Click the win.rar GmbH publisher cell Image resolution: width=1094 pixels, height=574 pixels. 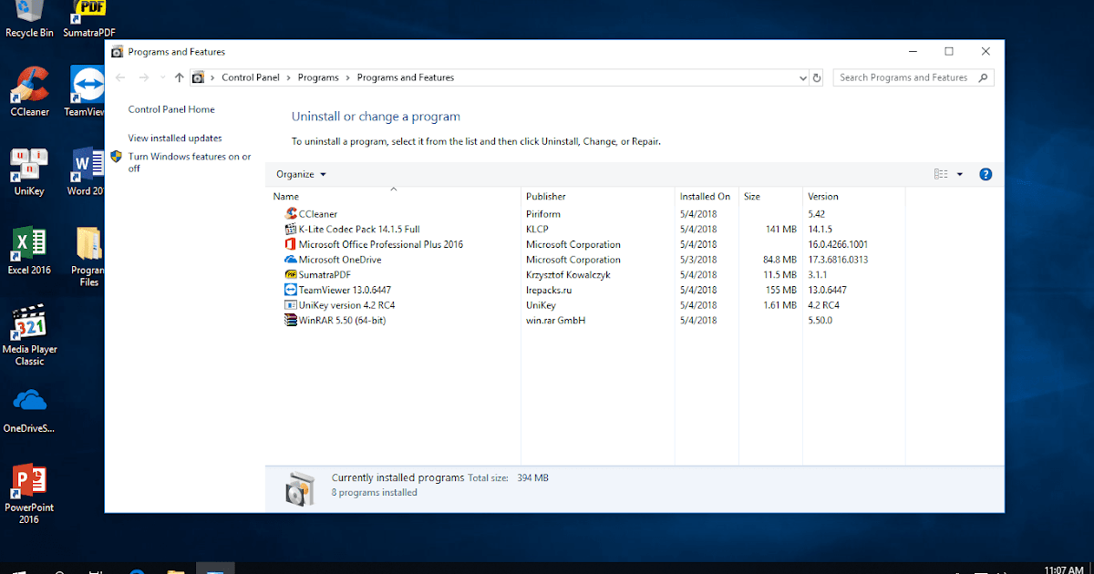pos(555,320)
